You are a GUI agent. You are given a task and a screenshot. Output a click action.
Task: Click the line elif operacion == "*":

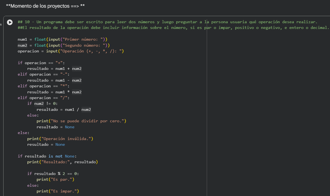click(44, 86)
